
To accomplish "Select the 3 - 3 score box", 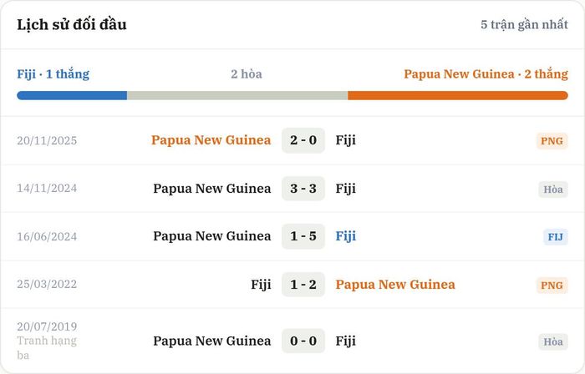I will tap(303, 189).
